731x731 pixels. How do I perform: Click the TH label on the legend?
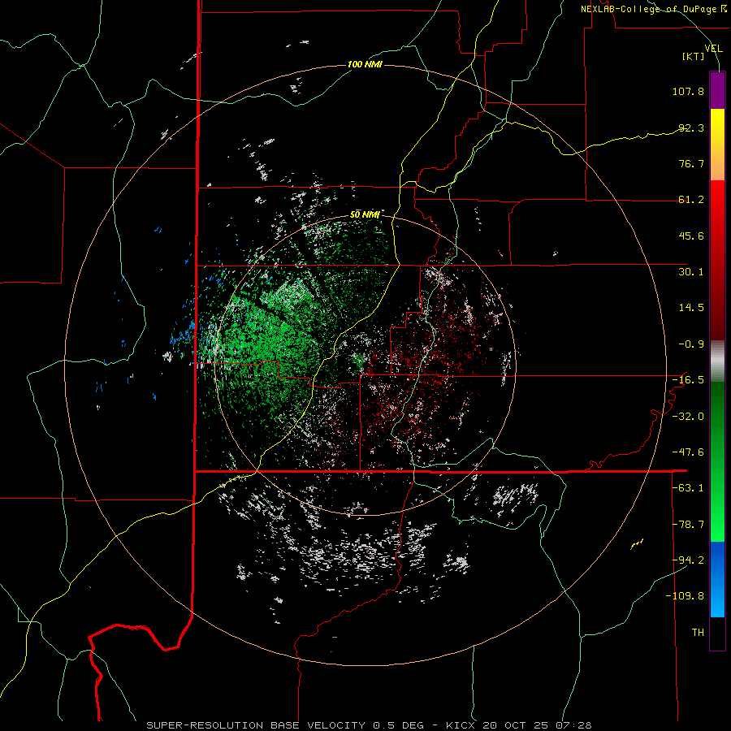(698, 633)
